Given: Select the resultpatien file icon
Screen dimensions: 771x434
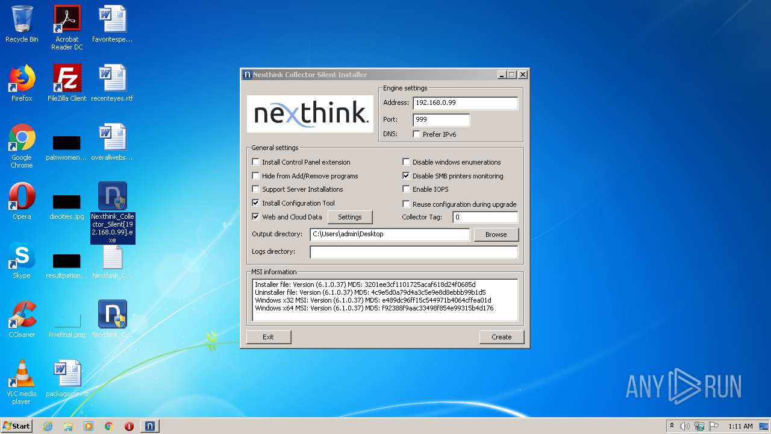Looking at the screenshot, I should pos(67,265).
